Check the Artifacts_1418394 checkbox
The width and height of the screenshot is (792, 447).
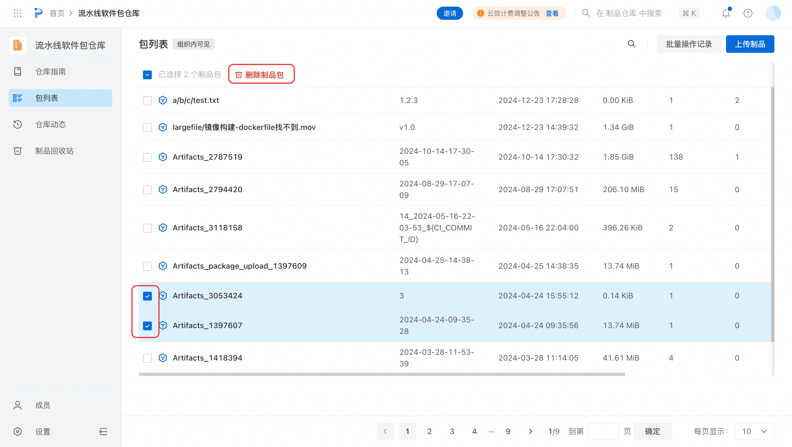pyautogui.click(x=147, y=358)
